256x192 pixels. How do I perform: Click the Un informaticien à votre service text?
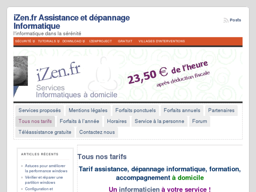click(x=160, y=190)
